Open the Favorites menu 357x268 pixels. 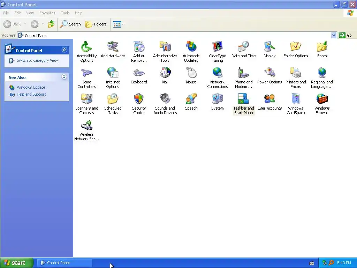[47, 13]
